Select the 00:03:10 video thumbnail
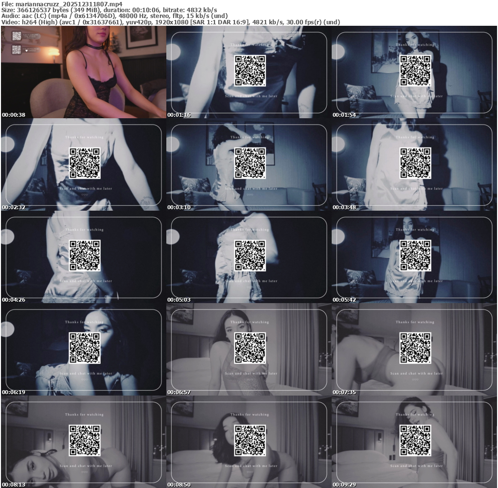498x488 pixels. [249, 165]
